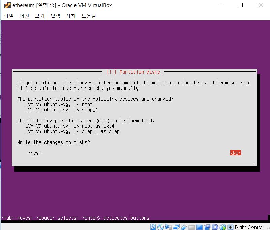Choose <No> in the Partition disks dialog

pos(236,153)
